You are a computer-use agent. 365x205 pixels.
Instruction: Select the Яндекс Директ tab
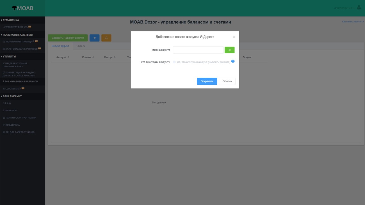(60, 46)
